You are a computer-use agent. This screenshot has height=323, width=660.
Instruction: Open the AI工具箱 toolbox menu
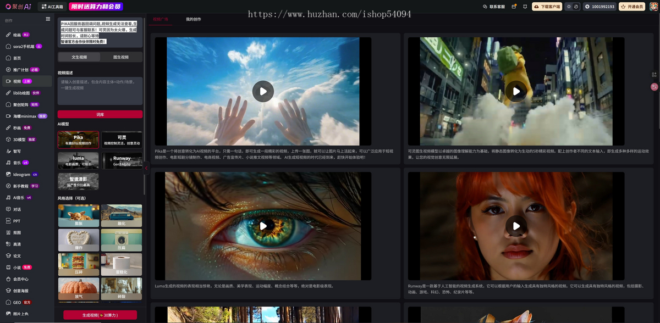click(x=53, y=7)
